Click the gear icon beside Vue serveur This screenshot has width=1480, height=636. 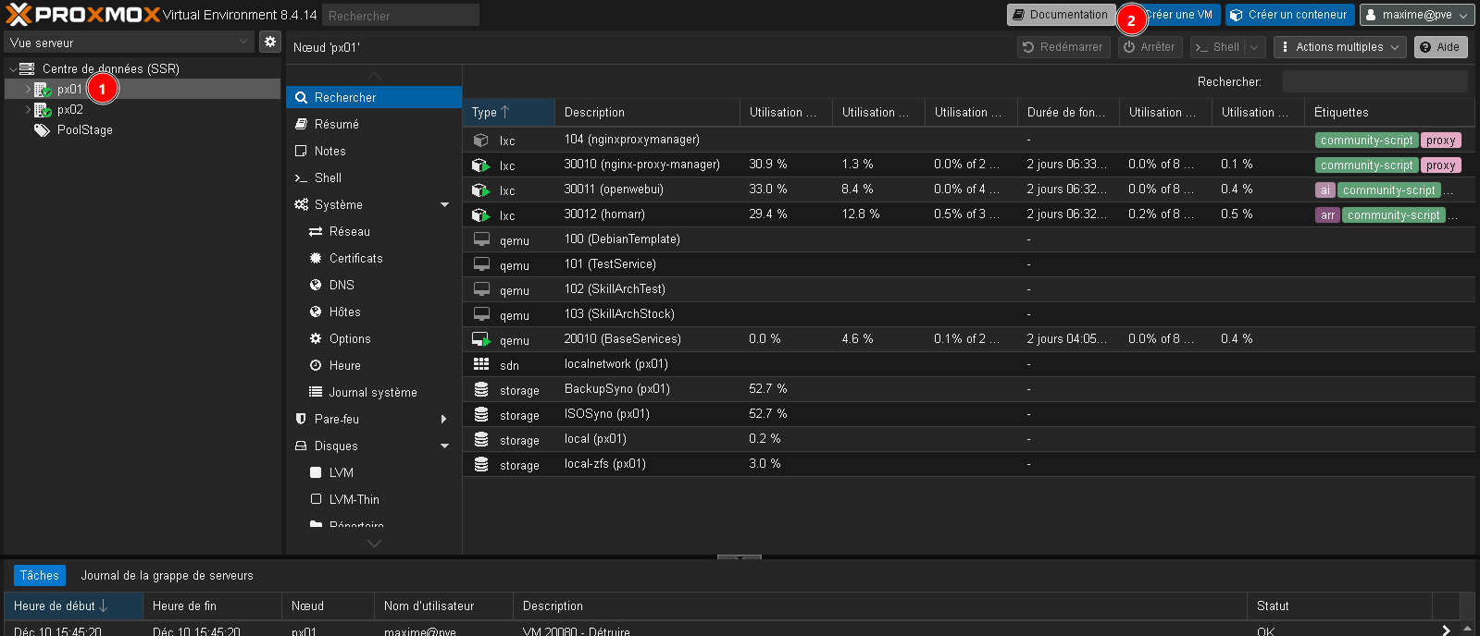270,42
